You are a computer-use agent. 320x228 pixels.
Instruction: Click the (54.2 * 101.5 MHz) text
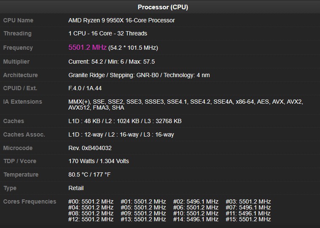[133, 48]
